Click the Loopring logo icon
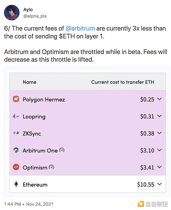Viewport: 171px width, 210px height. [x=16, y=116]
